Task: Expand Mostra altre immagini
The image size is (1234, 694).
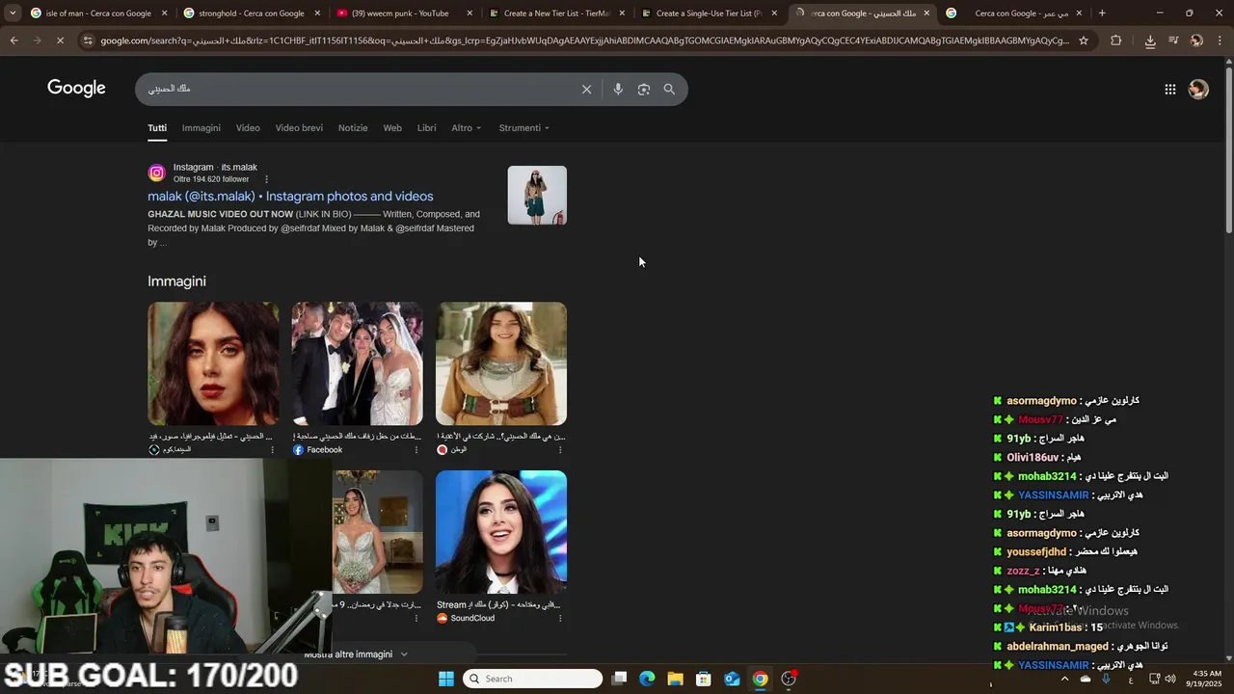Action: tap(357, 654)
